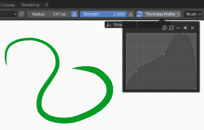Open the Thickness Profile dropdown
The width and height of the screenshot is (204, 130).
tap(162, 14)
